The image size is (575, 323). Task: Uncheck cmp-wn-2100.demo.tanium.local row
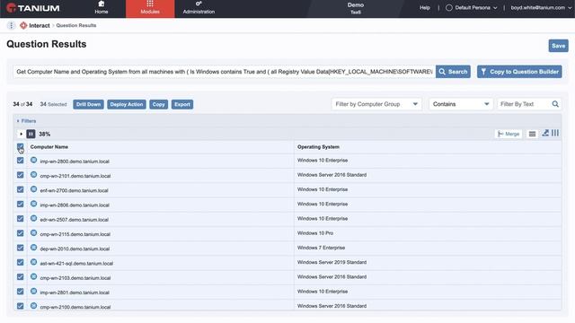[x=20, y=306]
